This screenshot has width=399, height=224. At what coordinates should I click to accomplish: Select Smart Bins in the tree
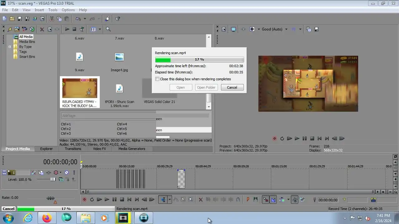[x=27, y=57]
